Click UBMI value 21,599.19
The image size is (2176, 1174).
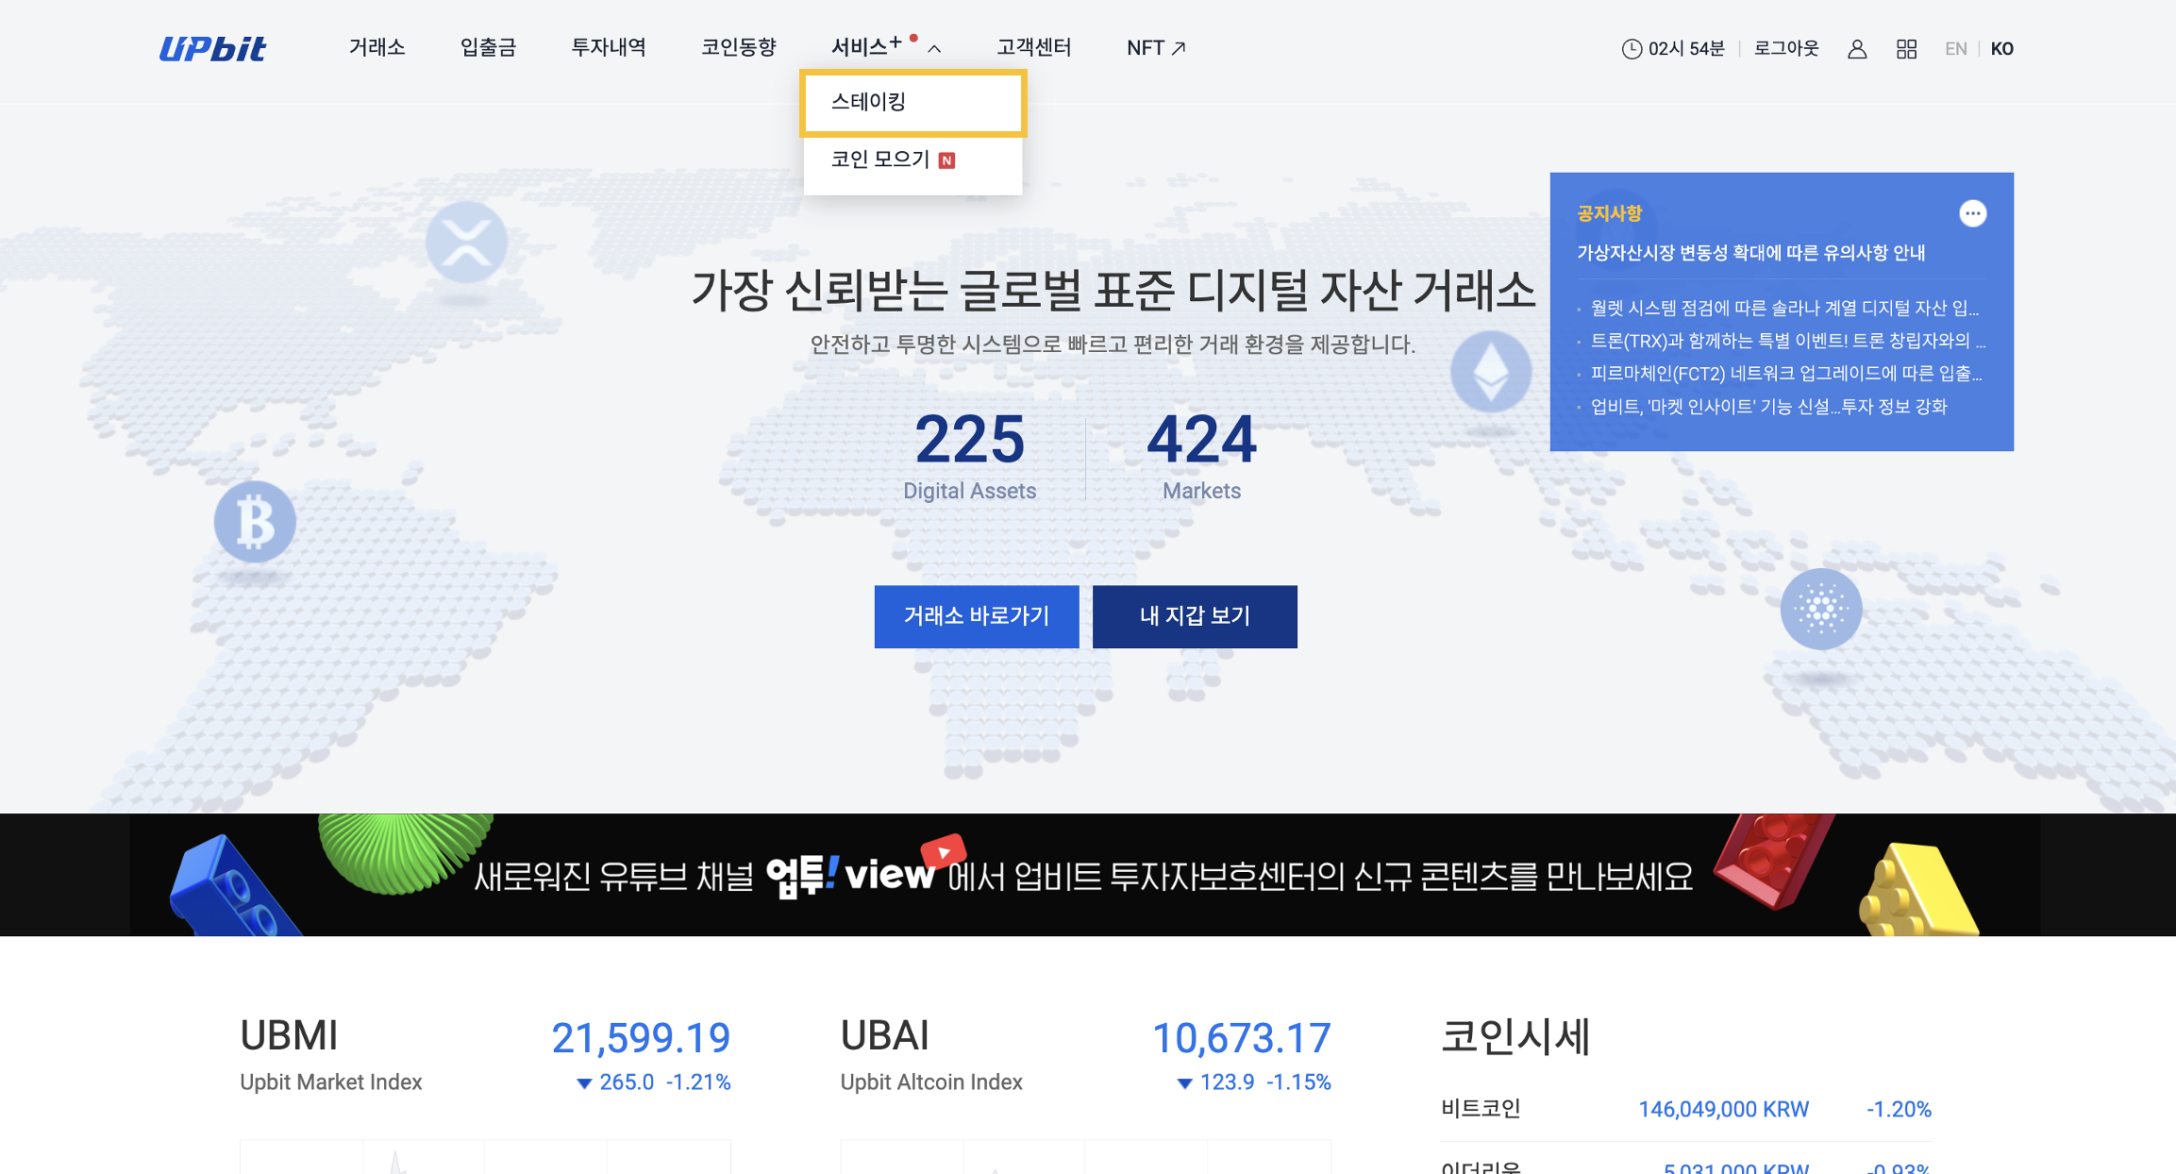coord(641,1038)
